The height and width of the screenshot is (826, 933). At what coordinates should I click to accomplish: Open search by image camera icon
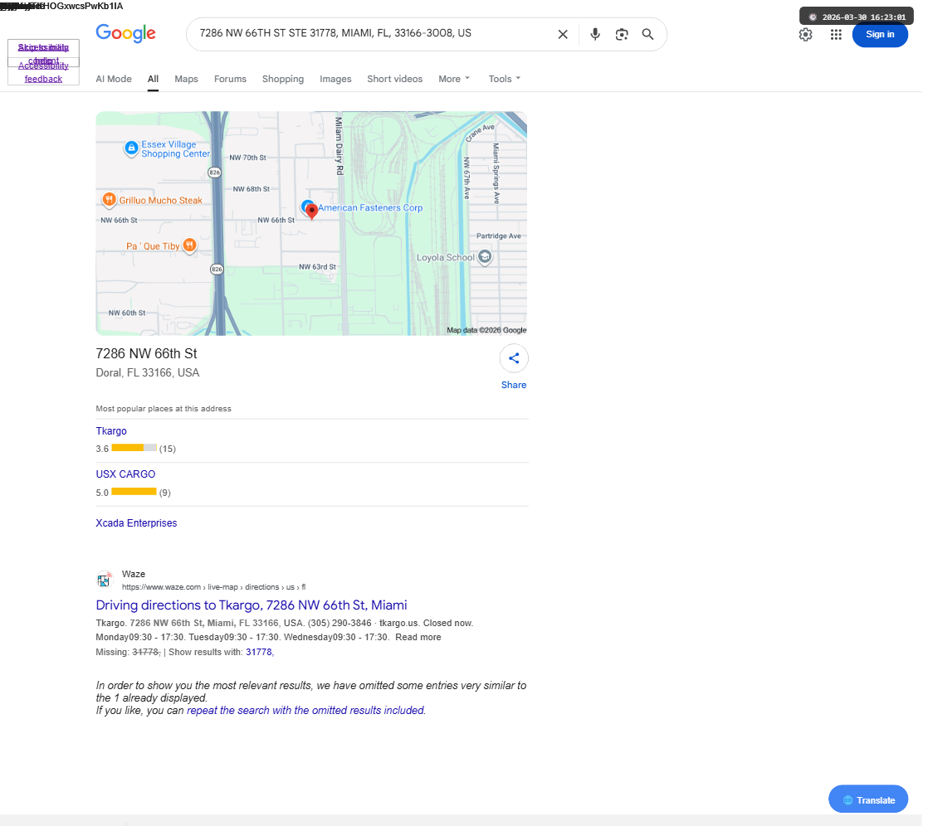pos(621,35)
